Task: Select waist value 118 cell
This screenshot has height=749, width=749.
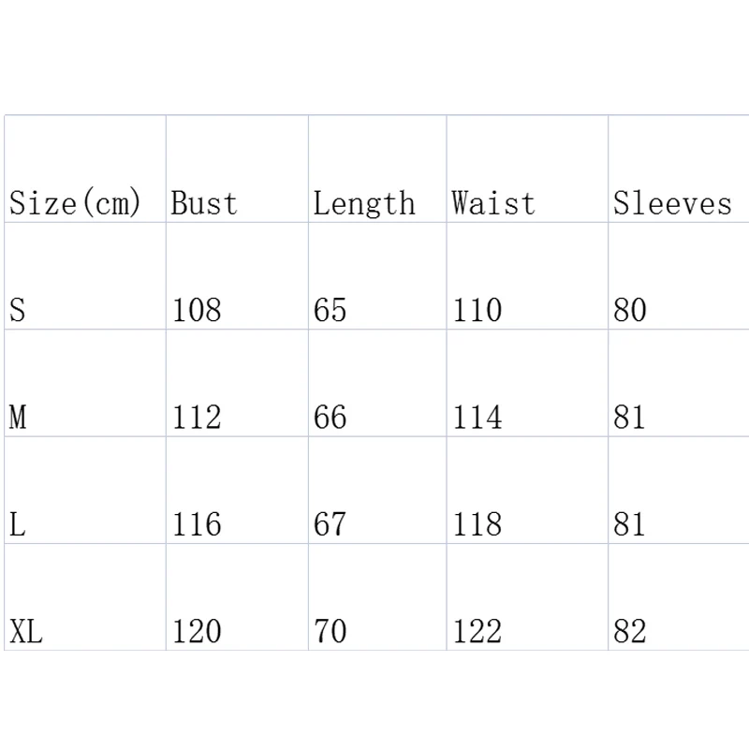Action: [477, 524]
